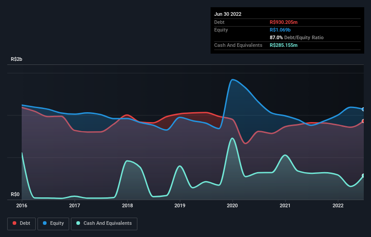
Task: Click the R$0 y-axis label
Action: point(15,194)
